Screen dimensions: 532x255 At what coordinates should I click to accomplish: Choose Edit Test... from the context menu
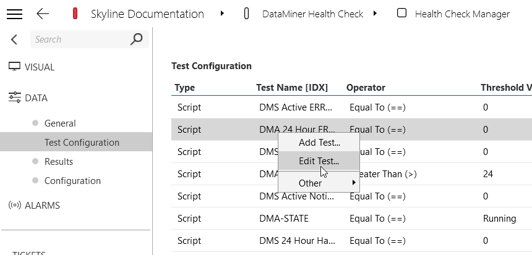tap(319, 161)
